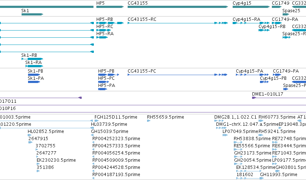306x180 pixels.
Task: Click the Cyp4g15-PA protein glyph
Action: 252,75
